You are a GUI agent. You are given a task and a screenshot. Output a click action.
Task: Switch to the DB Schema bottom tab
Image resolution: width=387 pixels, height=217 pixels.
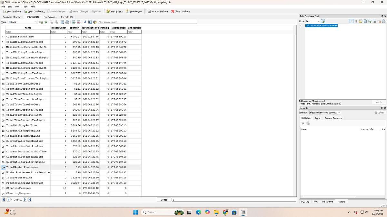327,202
